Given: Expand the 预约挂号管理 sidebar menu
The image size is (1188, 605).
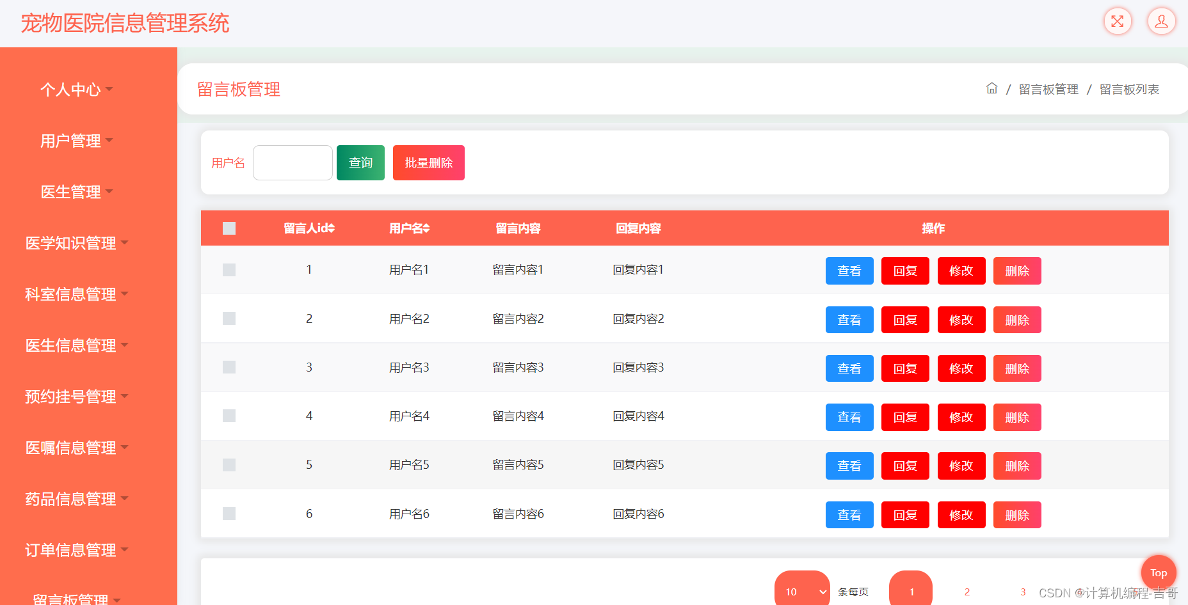Looking at the screenshot, I should point(76,397).
